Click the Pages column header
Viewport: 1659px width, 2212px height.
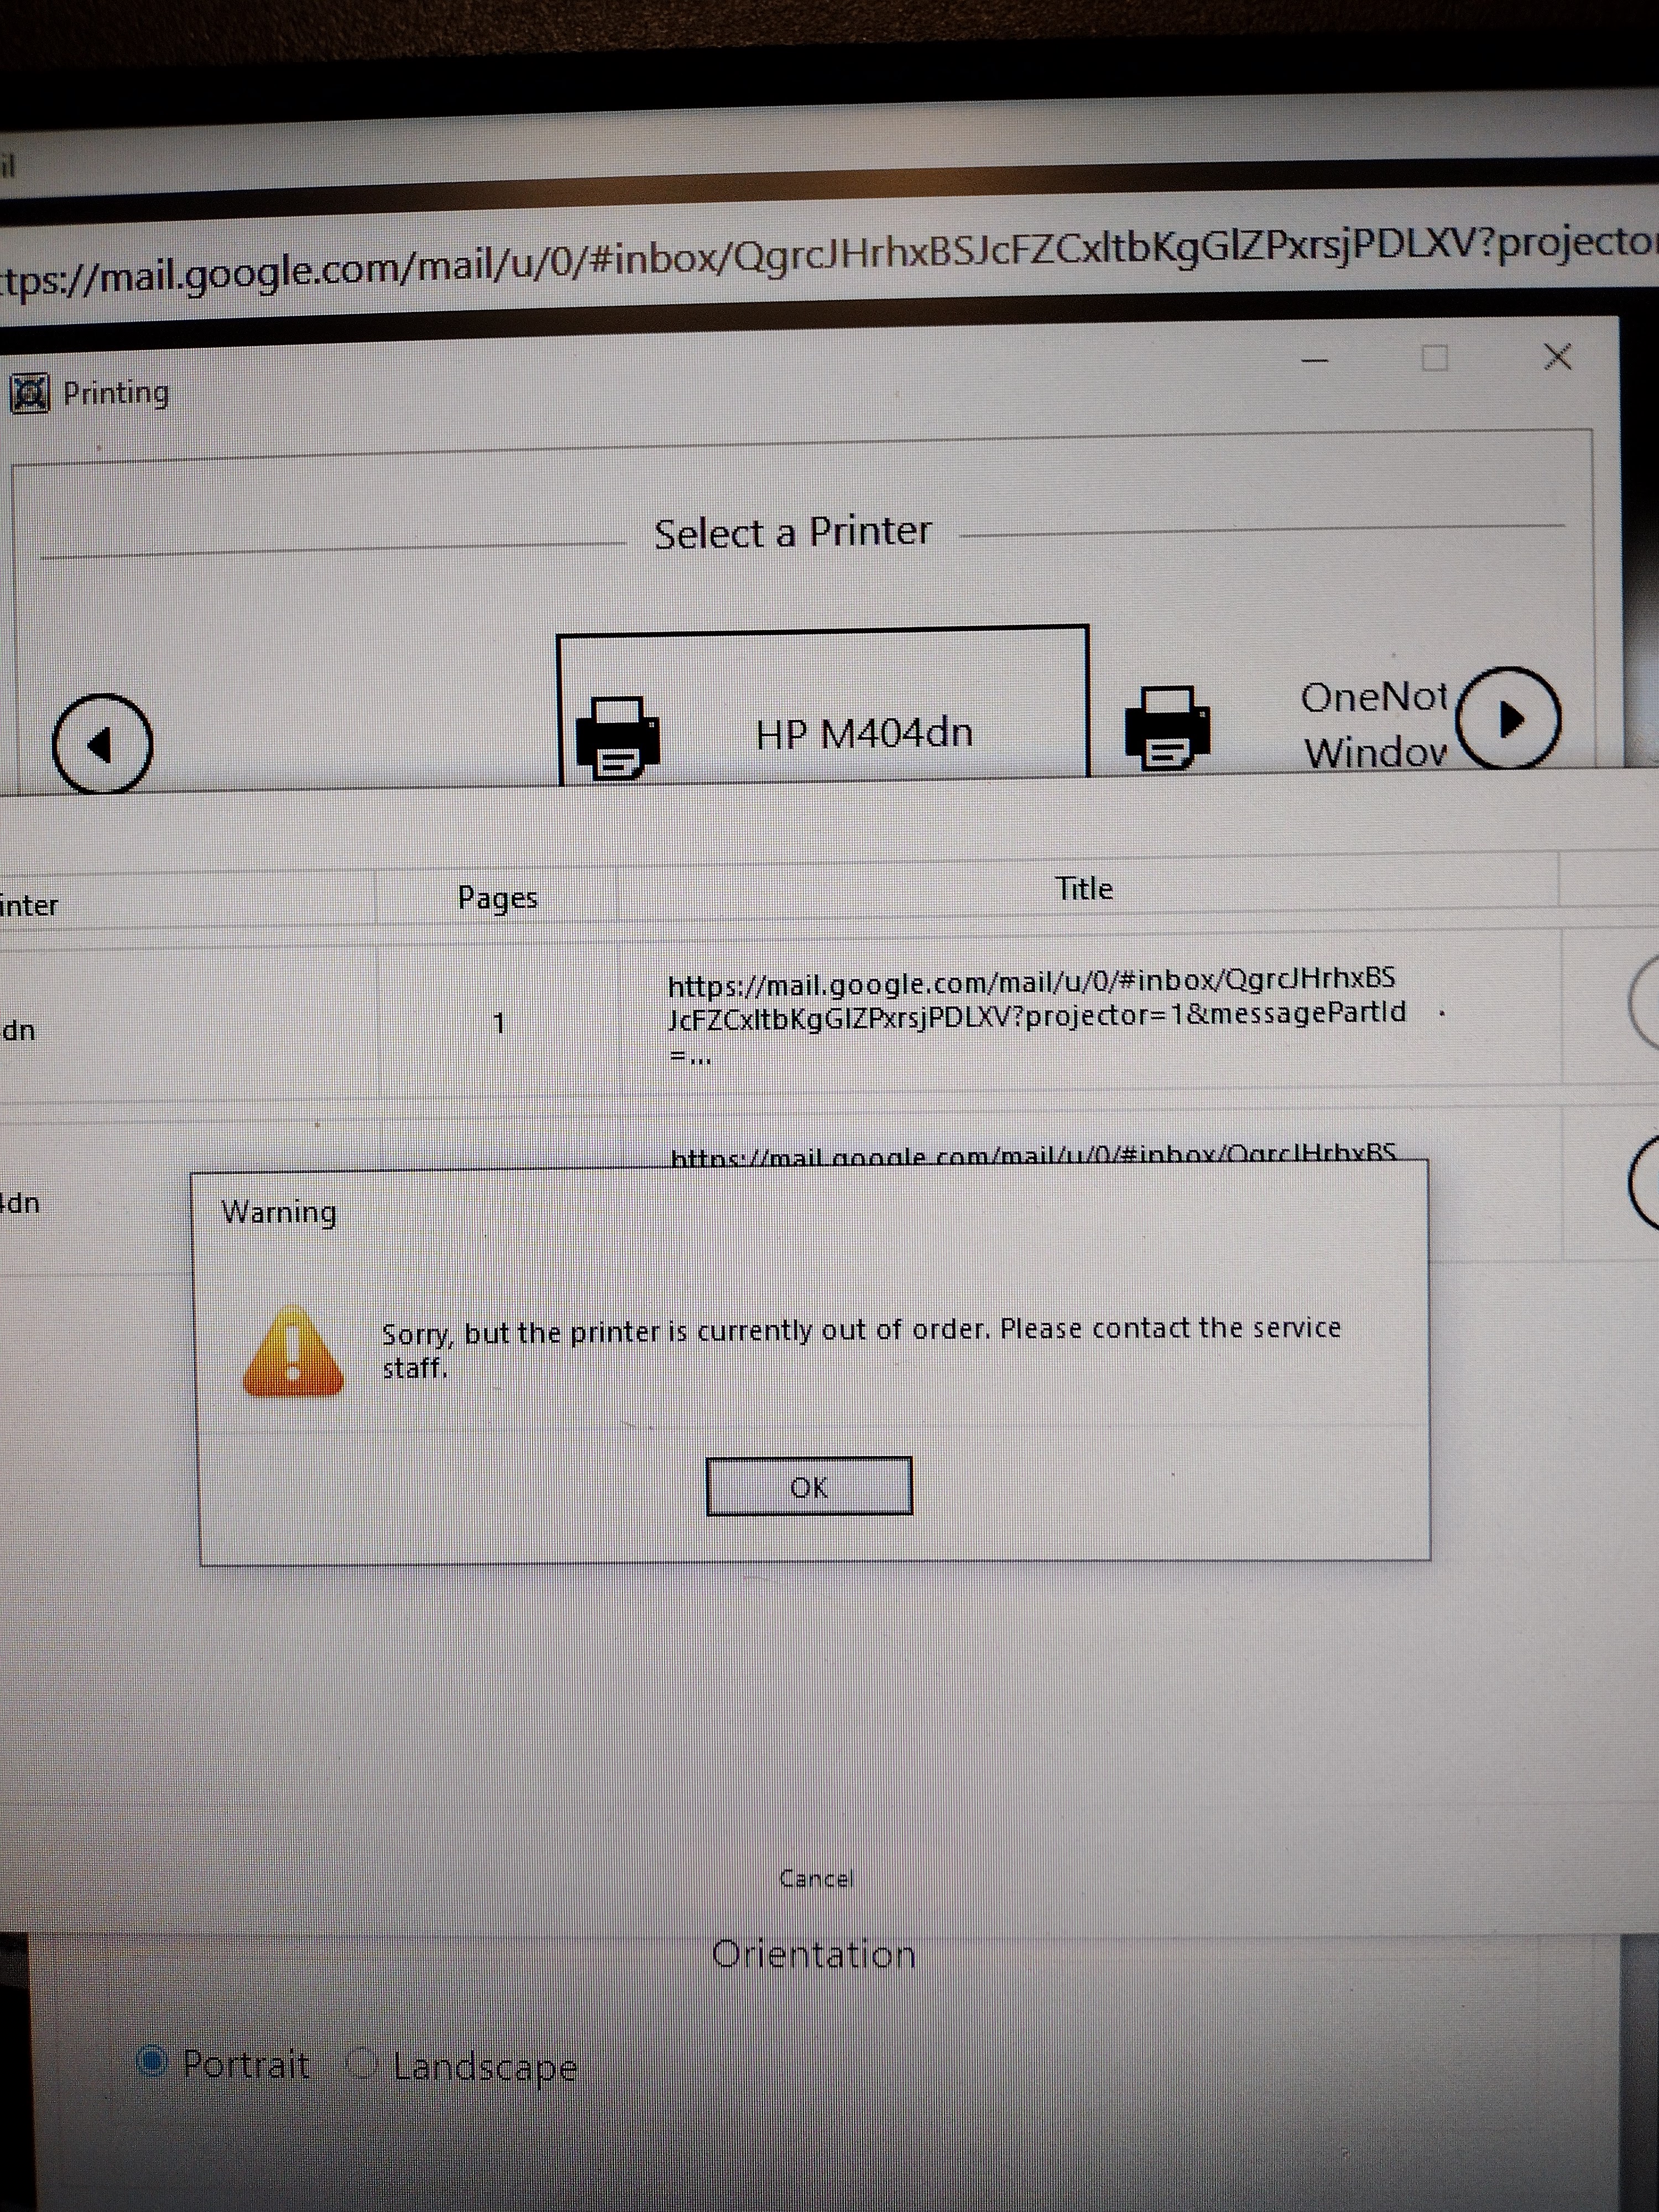tap(497, 898)
